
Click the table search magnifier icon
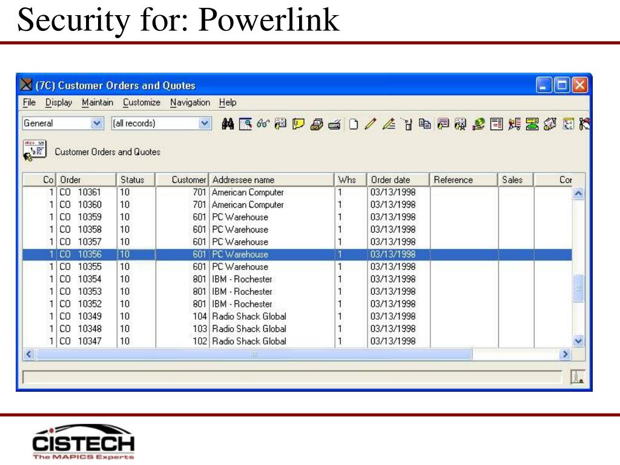(245, 124)
